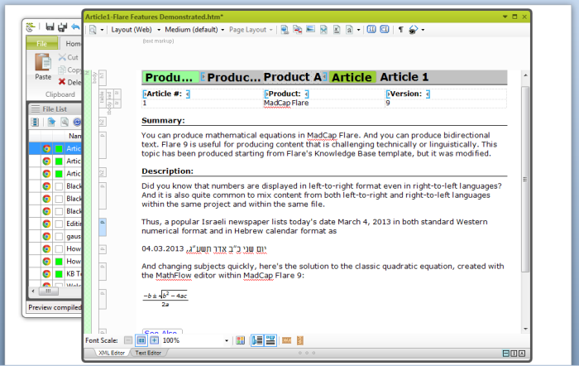579x366 pixels.
Task: Click the highlighted p tag block bar
Action: point(103,227)
